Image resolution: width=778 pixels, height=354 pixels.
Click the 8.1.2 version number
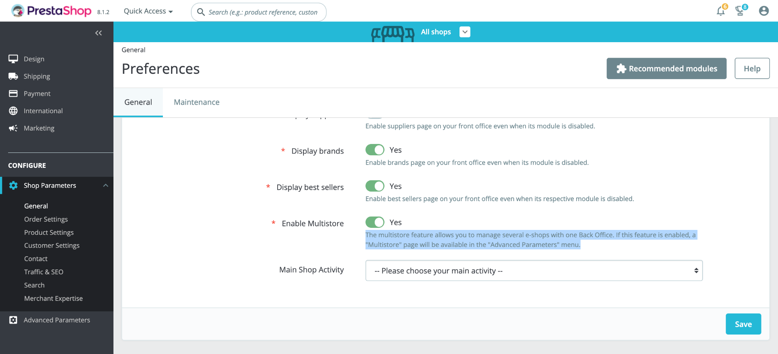tap(103, 12)
